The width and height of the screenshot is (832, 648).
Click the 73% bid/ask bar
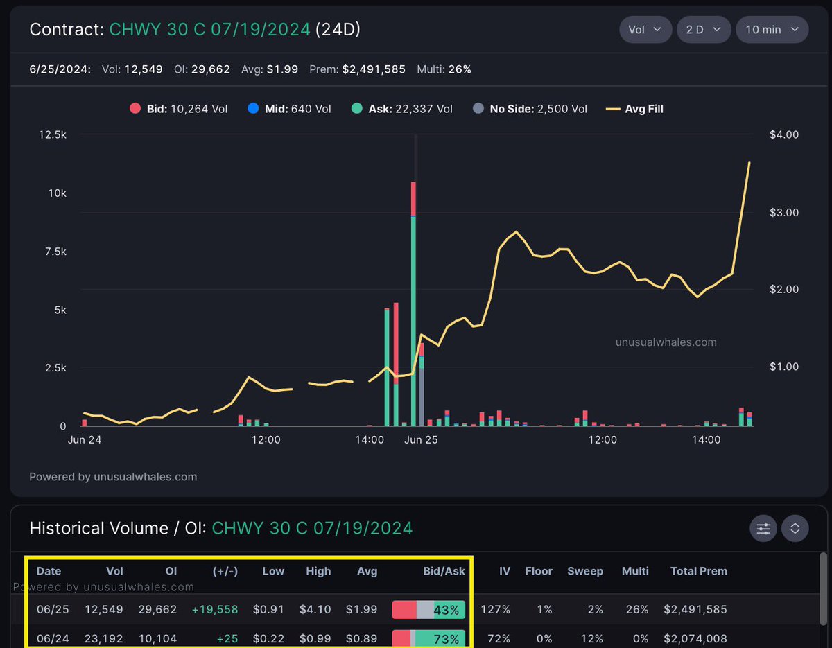tap(428, 638)
